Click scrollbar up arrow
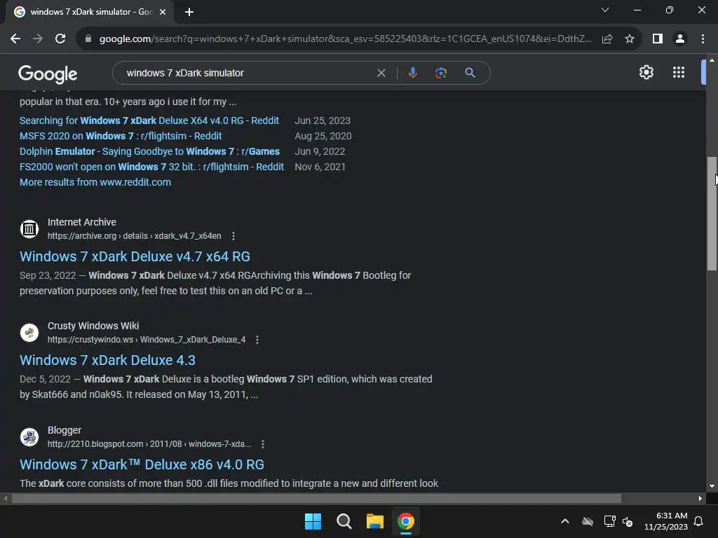The width and height of the screenshot is (718, 538). (712, 60)
